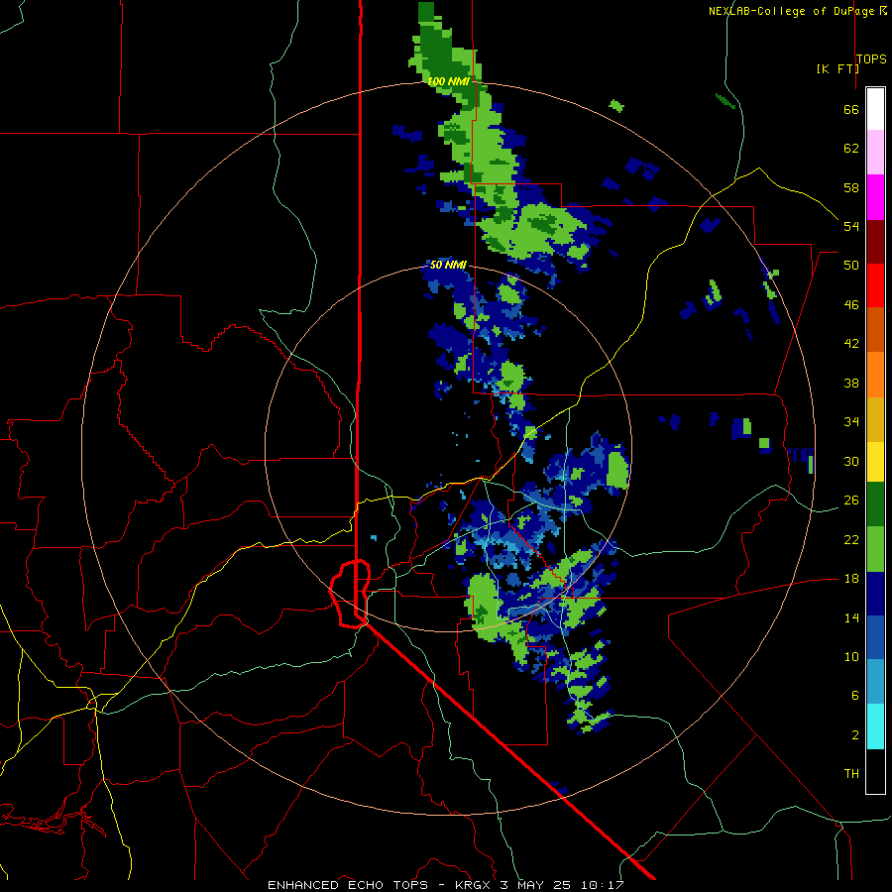Click the medium blue legend swatch near 10
The image size is (892, 892).
click(x=875, y=637)
